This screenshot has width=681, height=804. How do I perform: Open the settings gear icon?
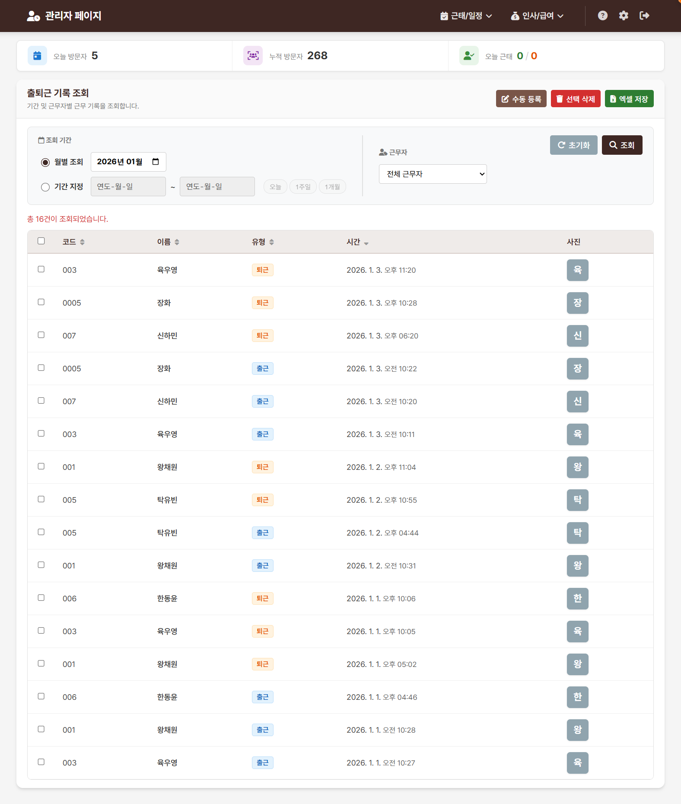coord(624,16)
